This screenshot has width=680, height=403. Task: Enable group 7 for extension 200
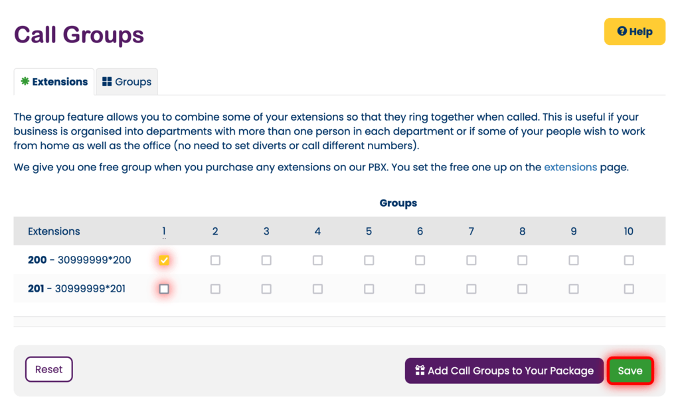pyautogui.click(x=471, y=260)
